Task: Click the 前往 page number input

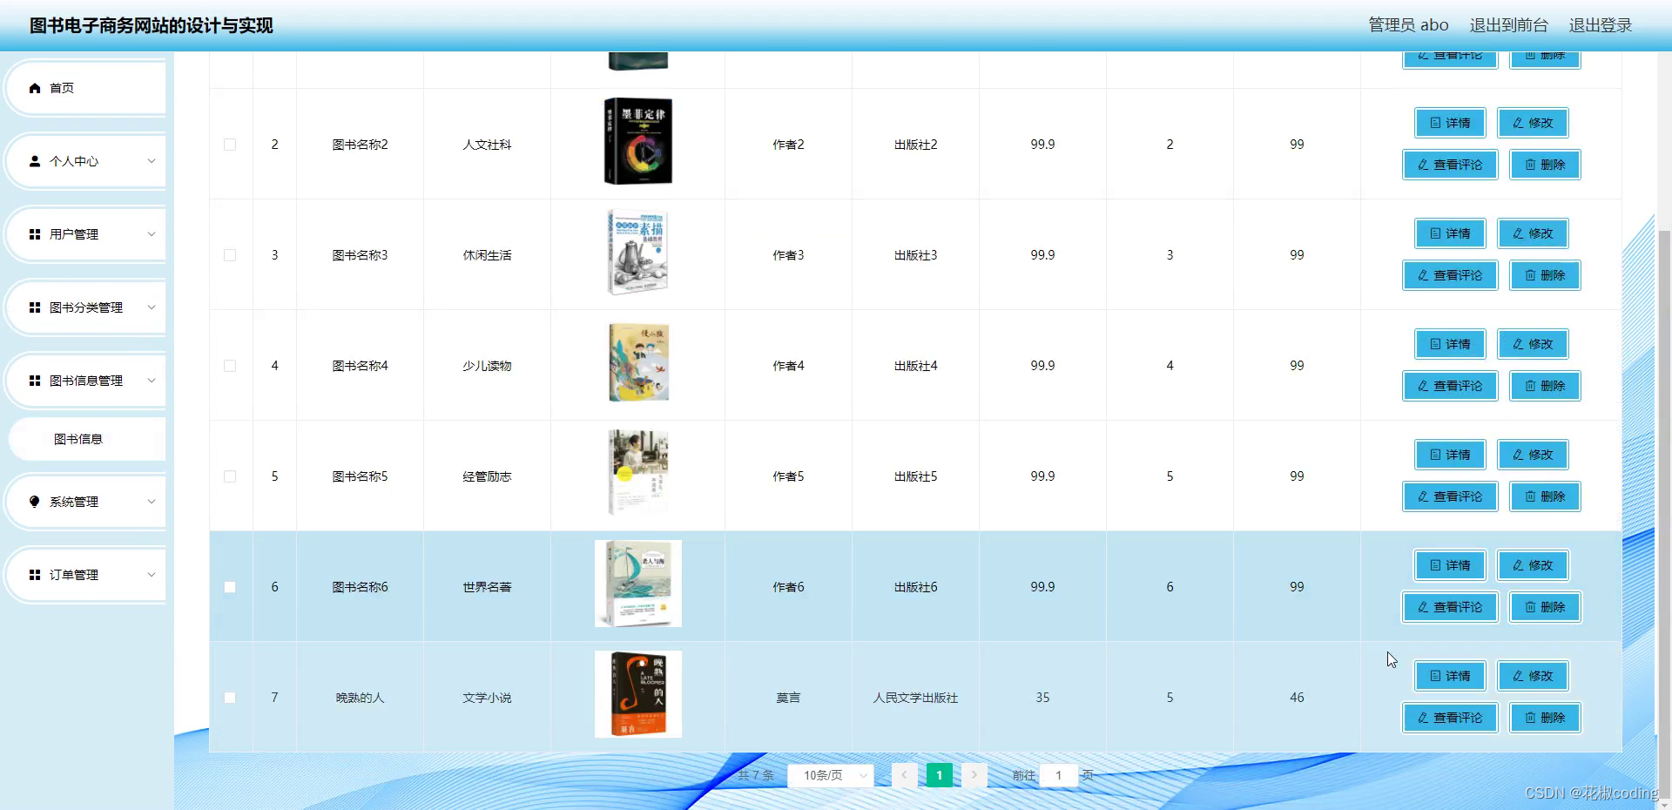Action: [1059, 775]
